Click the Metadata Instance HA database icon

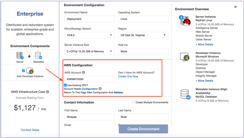[x=185, y=94]
